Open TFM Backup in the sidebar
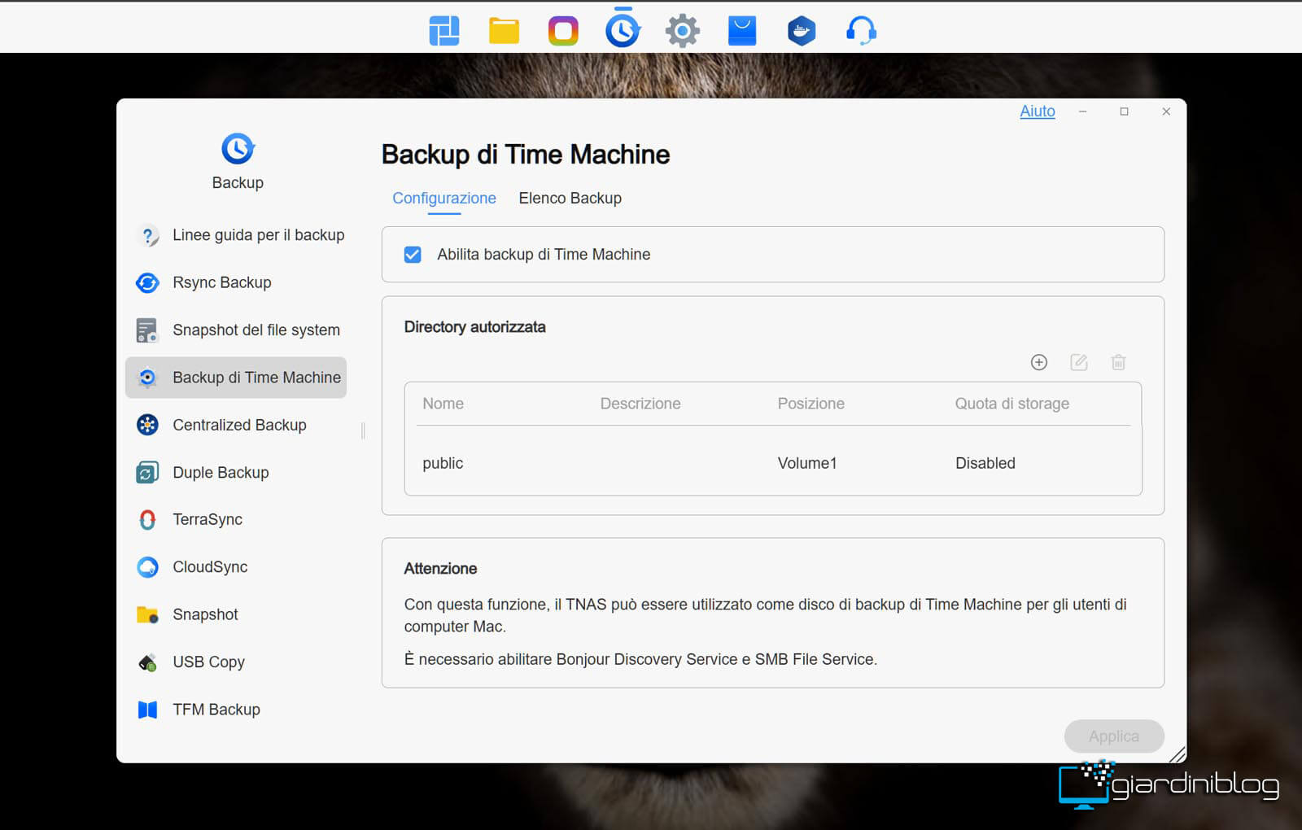This screenshot has height=830, width=1302. tap(236, 709)
